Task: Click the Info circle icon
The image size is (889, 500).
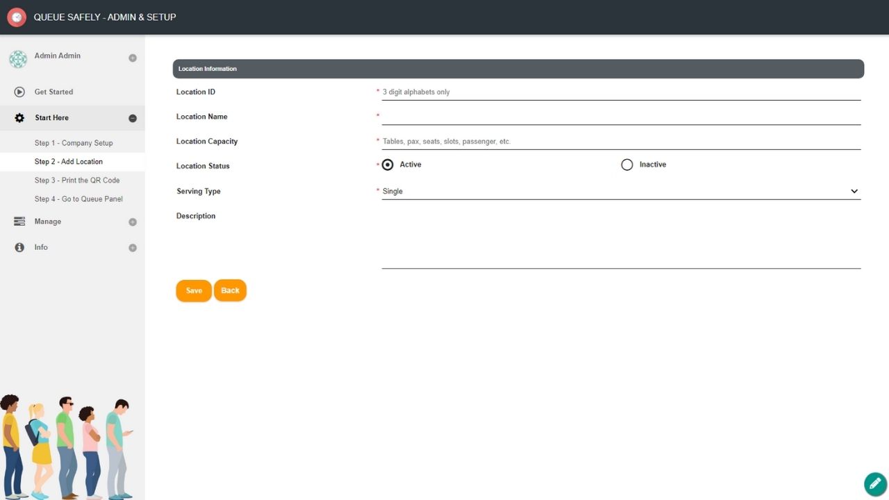Action: [x=19, y=247]
